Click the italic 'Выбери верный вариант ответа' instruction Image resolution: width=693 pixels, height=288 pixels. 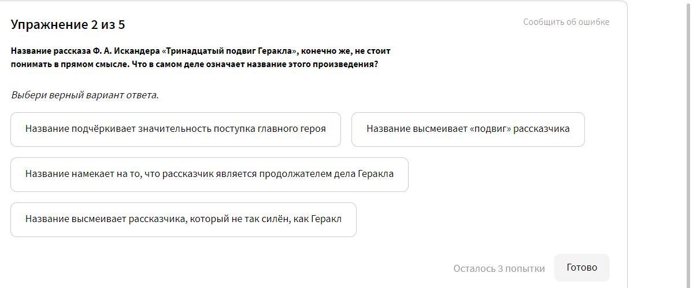click(85, 95)
